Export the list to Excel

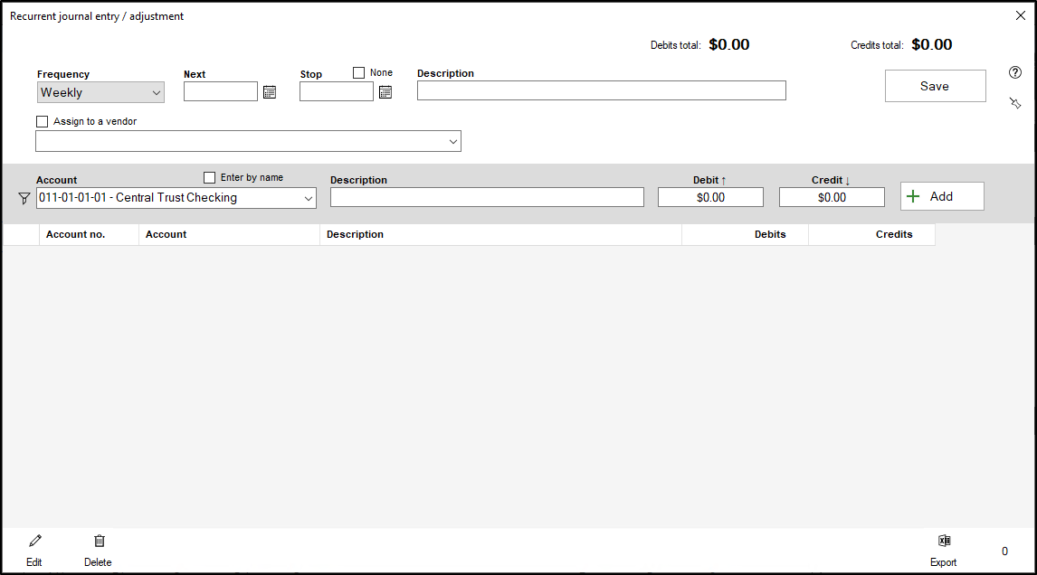(x=943, y=541)
